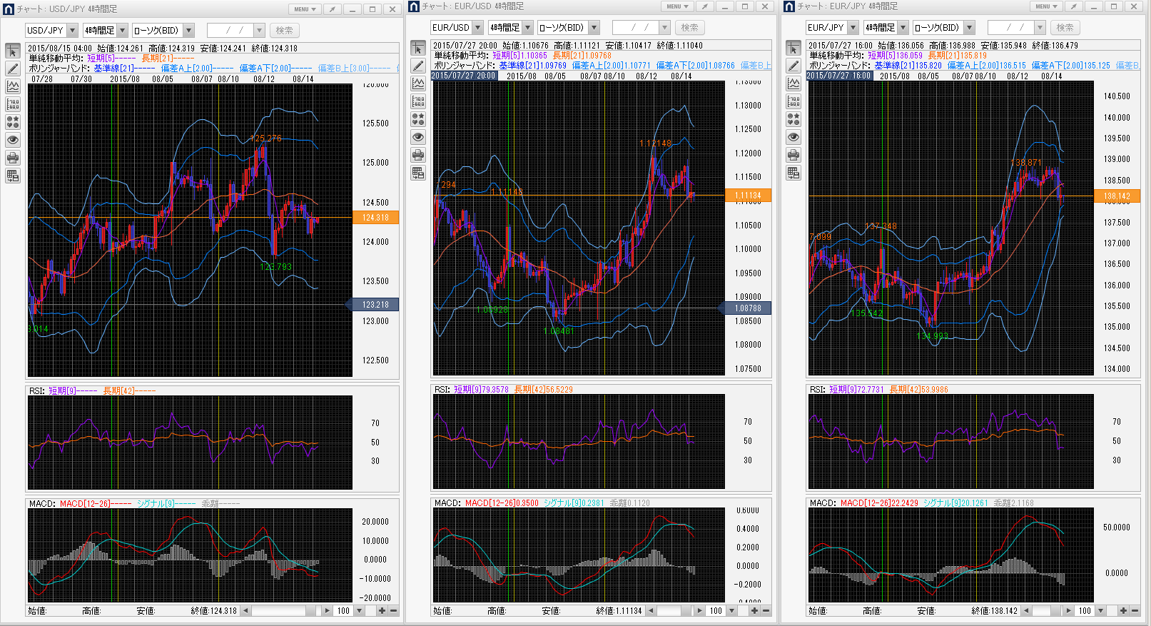Choose the pencil drawing tool in EUR/USD chart
Image resolution: width=1151 pixels, height=626 pixels.
point(418,66)
